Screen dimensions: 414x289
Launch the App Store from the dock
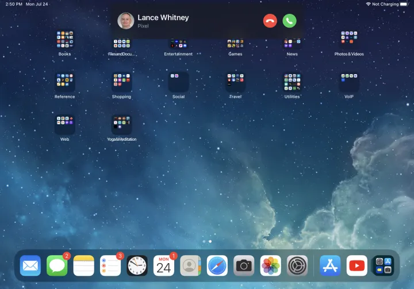click(331, 265)
